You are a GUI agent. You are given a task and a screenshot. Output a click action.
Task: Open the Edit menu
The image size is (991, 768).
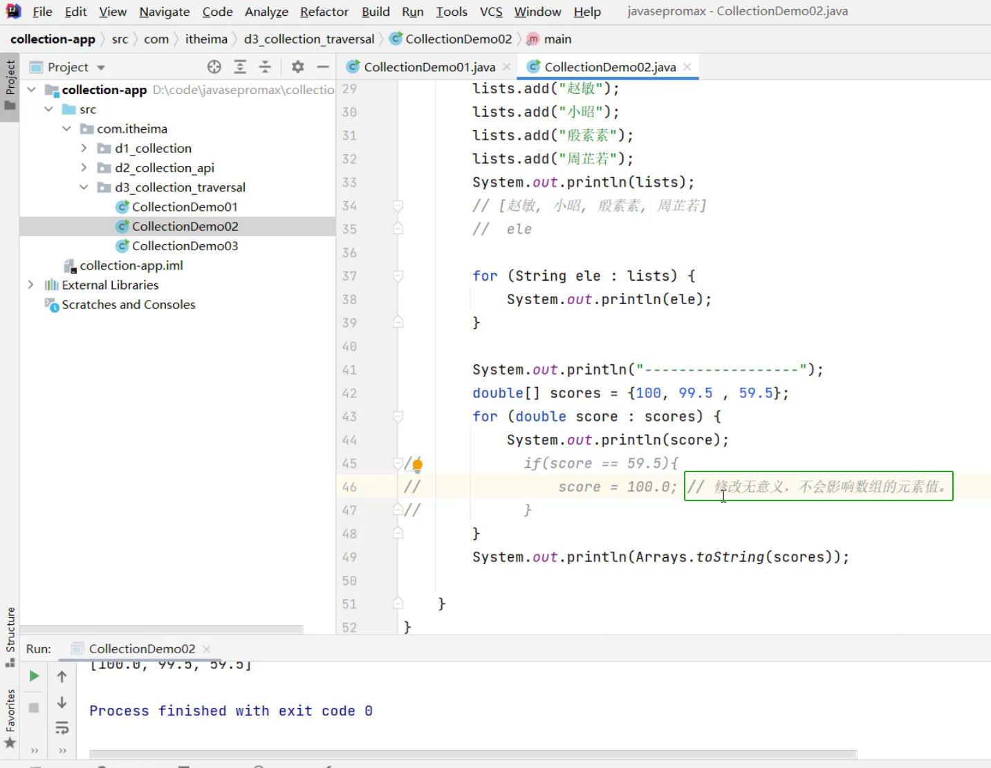coord(75,12)
